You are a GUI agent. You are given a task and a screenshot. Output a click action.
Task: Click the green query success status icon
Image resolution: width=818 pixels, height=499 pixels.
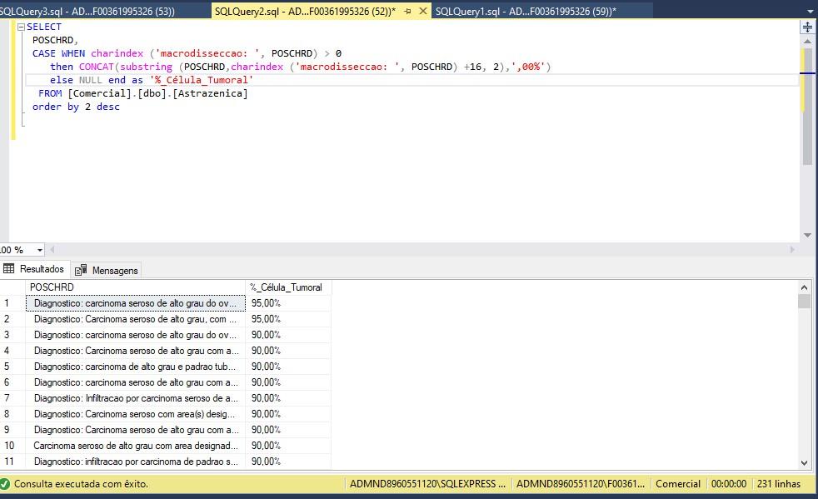coord(5,484)
